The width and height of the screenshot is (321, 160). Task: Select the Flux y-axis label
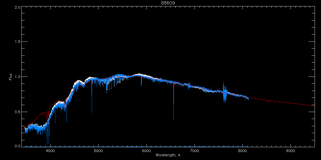pyautogui.click(x=11, y=77)
